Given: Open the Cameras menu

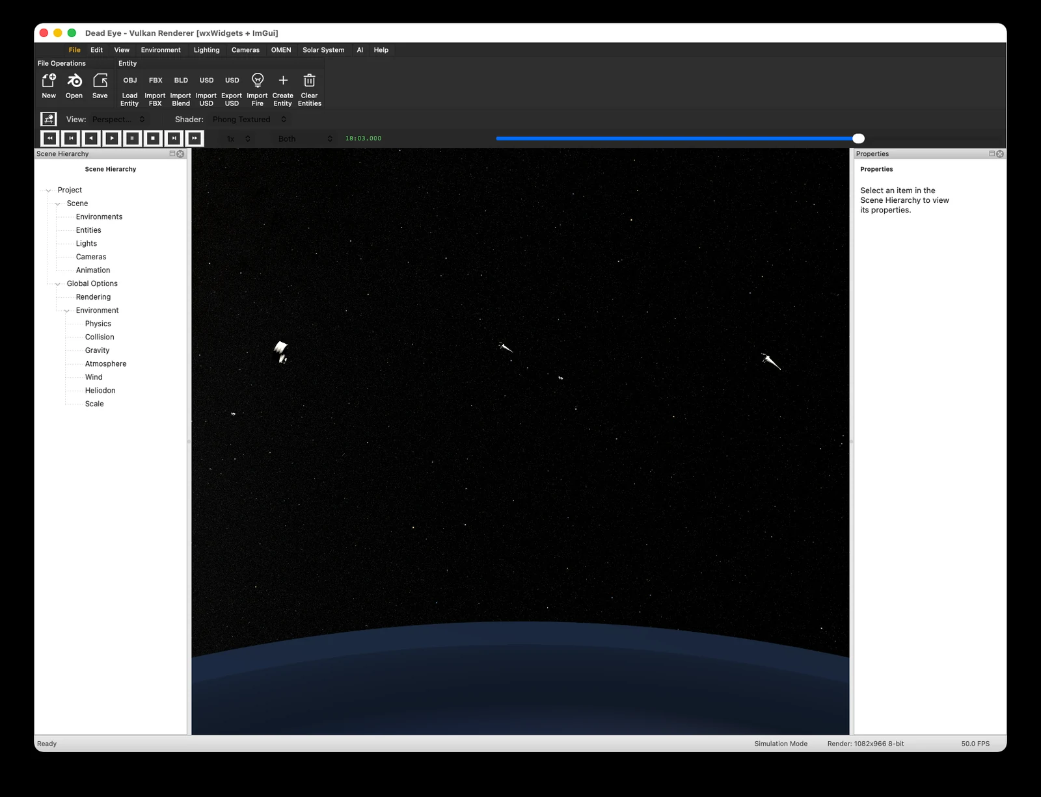Looking at the screenshot, I should coord(245,50).
